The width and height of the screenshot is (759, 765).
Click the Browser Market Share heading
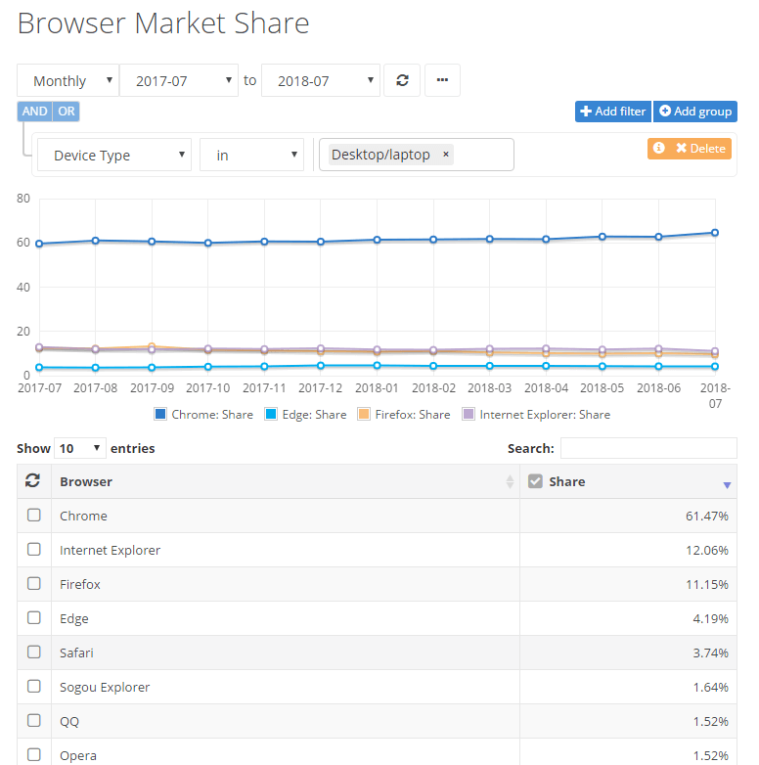(x=163, y=22)
